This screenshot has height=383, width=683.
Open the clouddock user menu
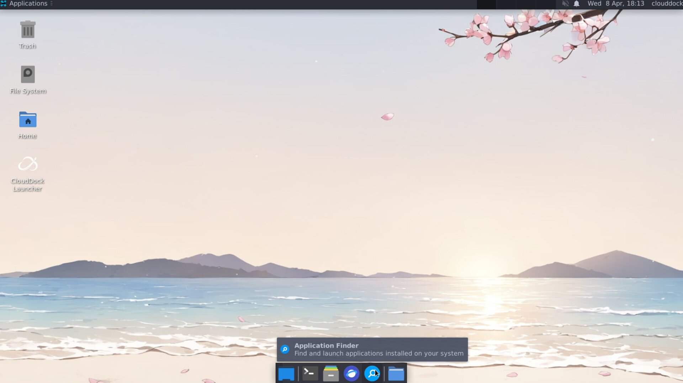pyautogui.click(x=667, y=4)
